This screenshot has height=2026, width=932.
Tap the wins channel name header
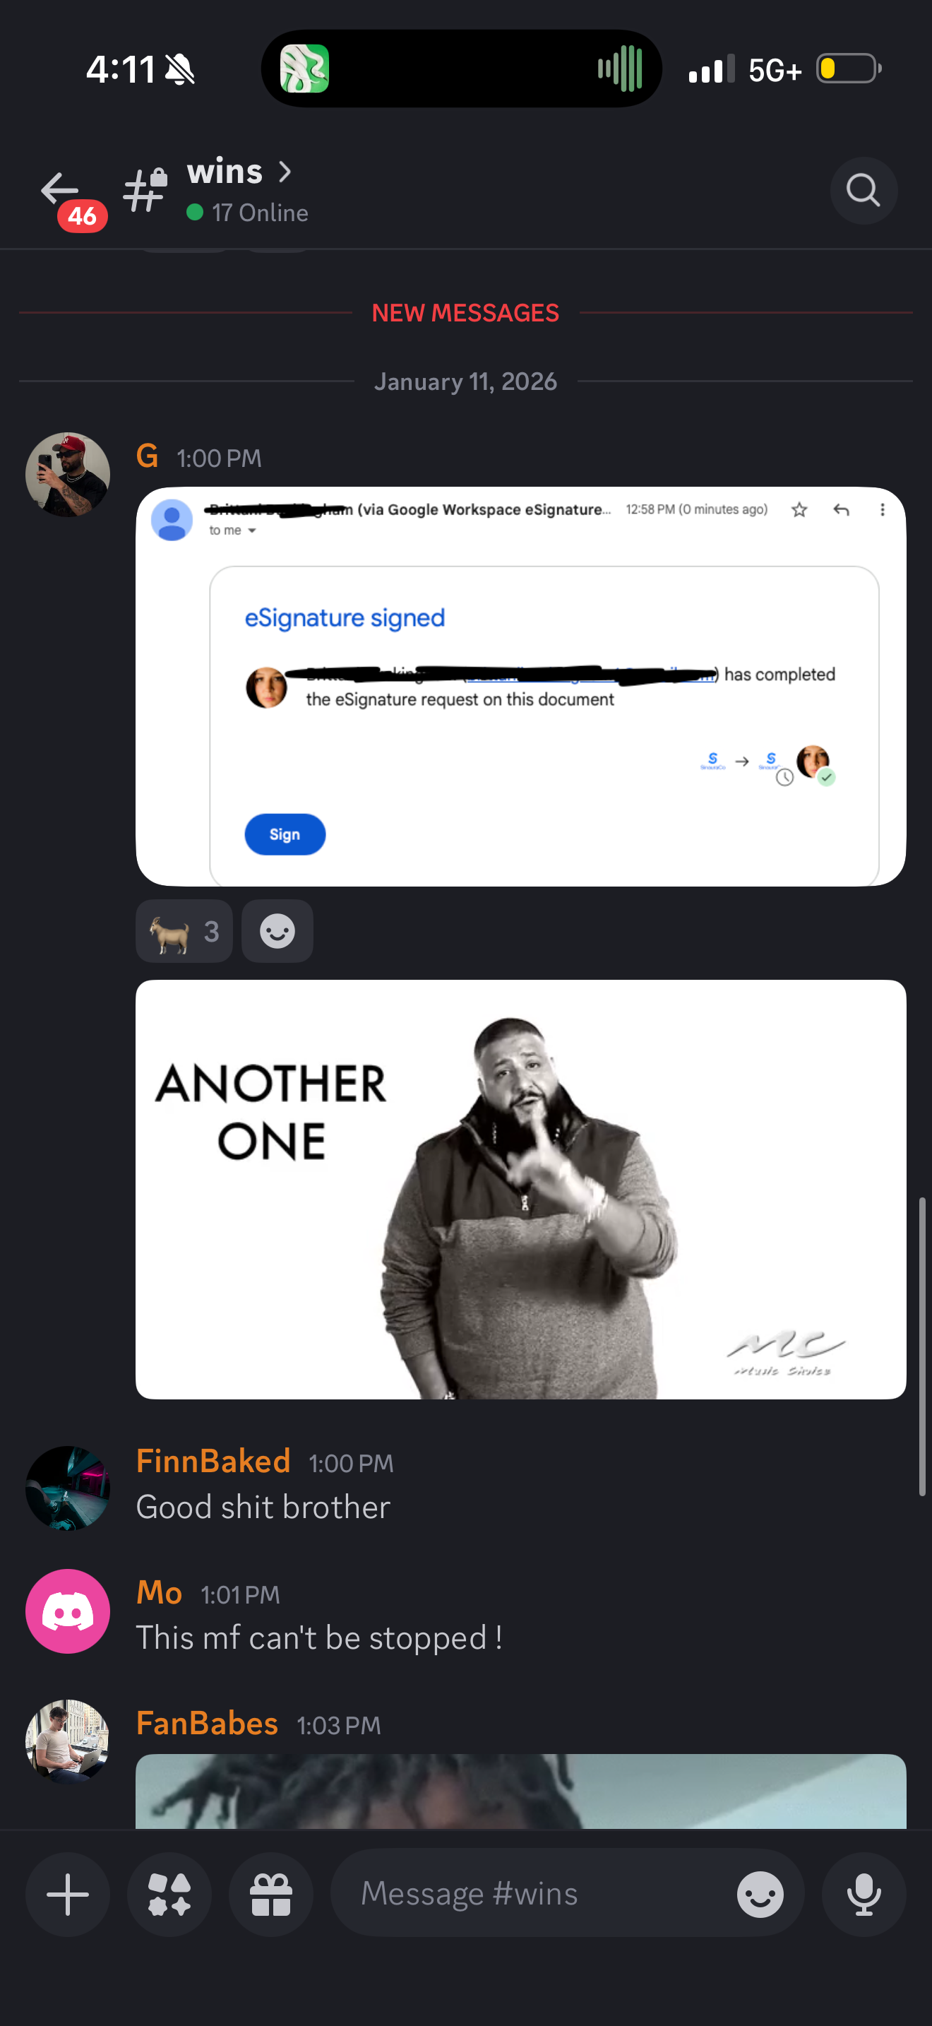click(x=225, y=172)
